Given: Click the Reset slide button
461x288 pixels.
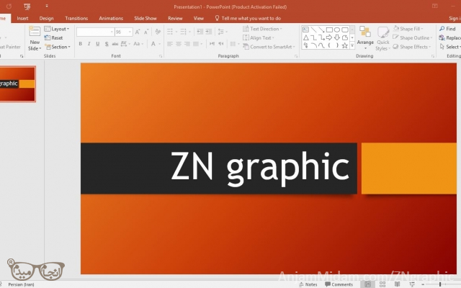Looking at the screenshot, I should (x=53, y=37).
